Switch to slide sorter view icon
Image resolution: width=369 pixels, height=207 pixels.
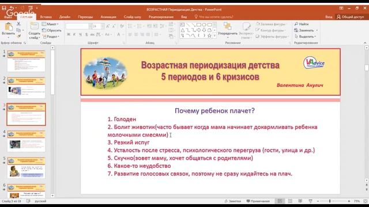point(290,201)
